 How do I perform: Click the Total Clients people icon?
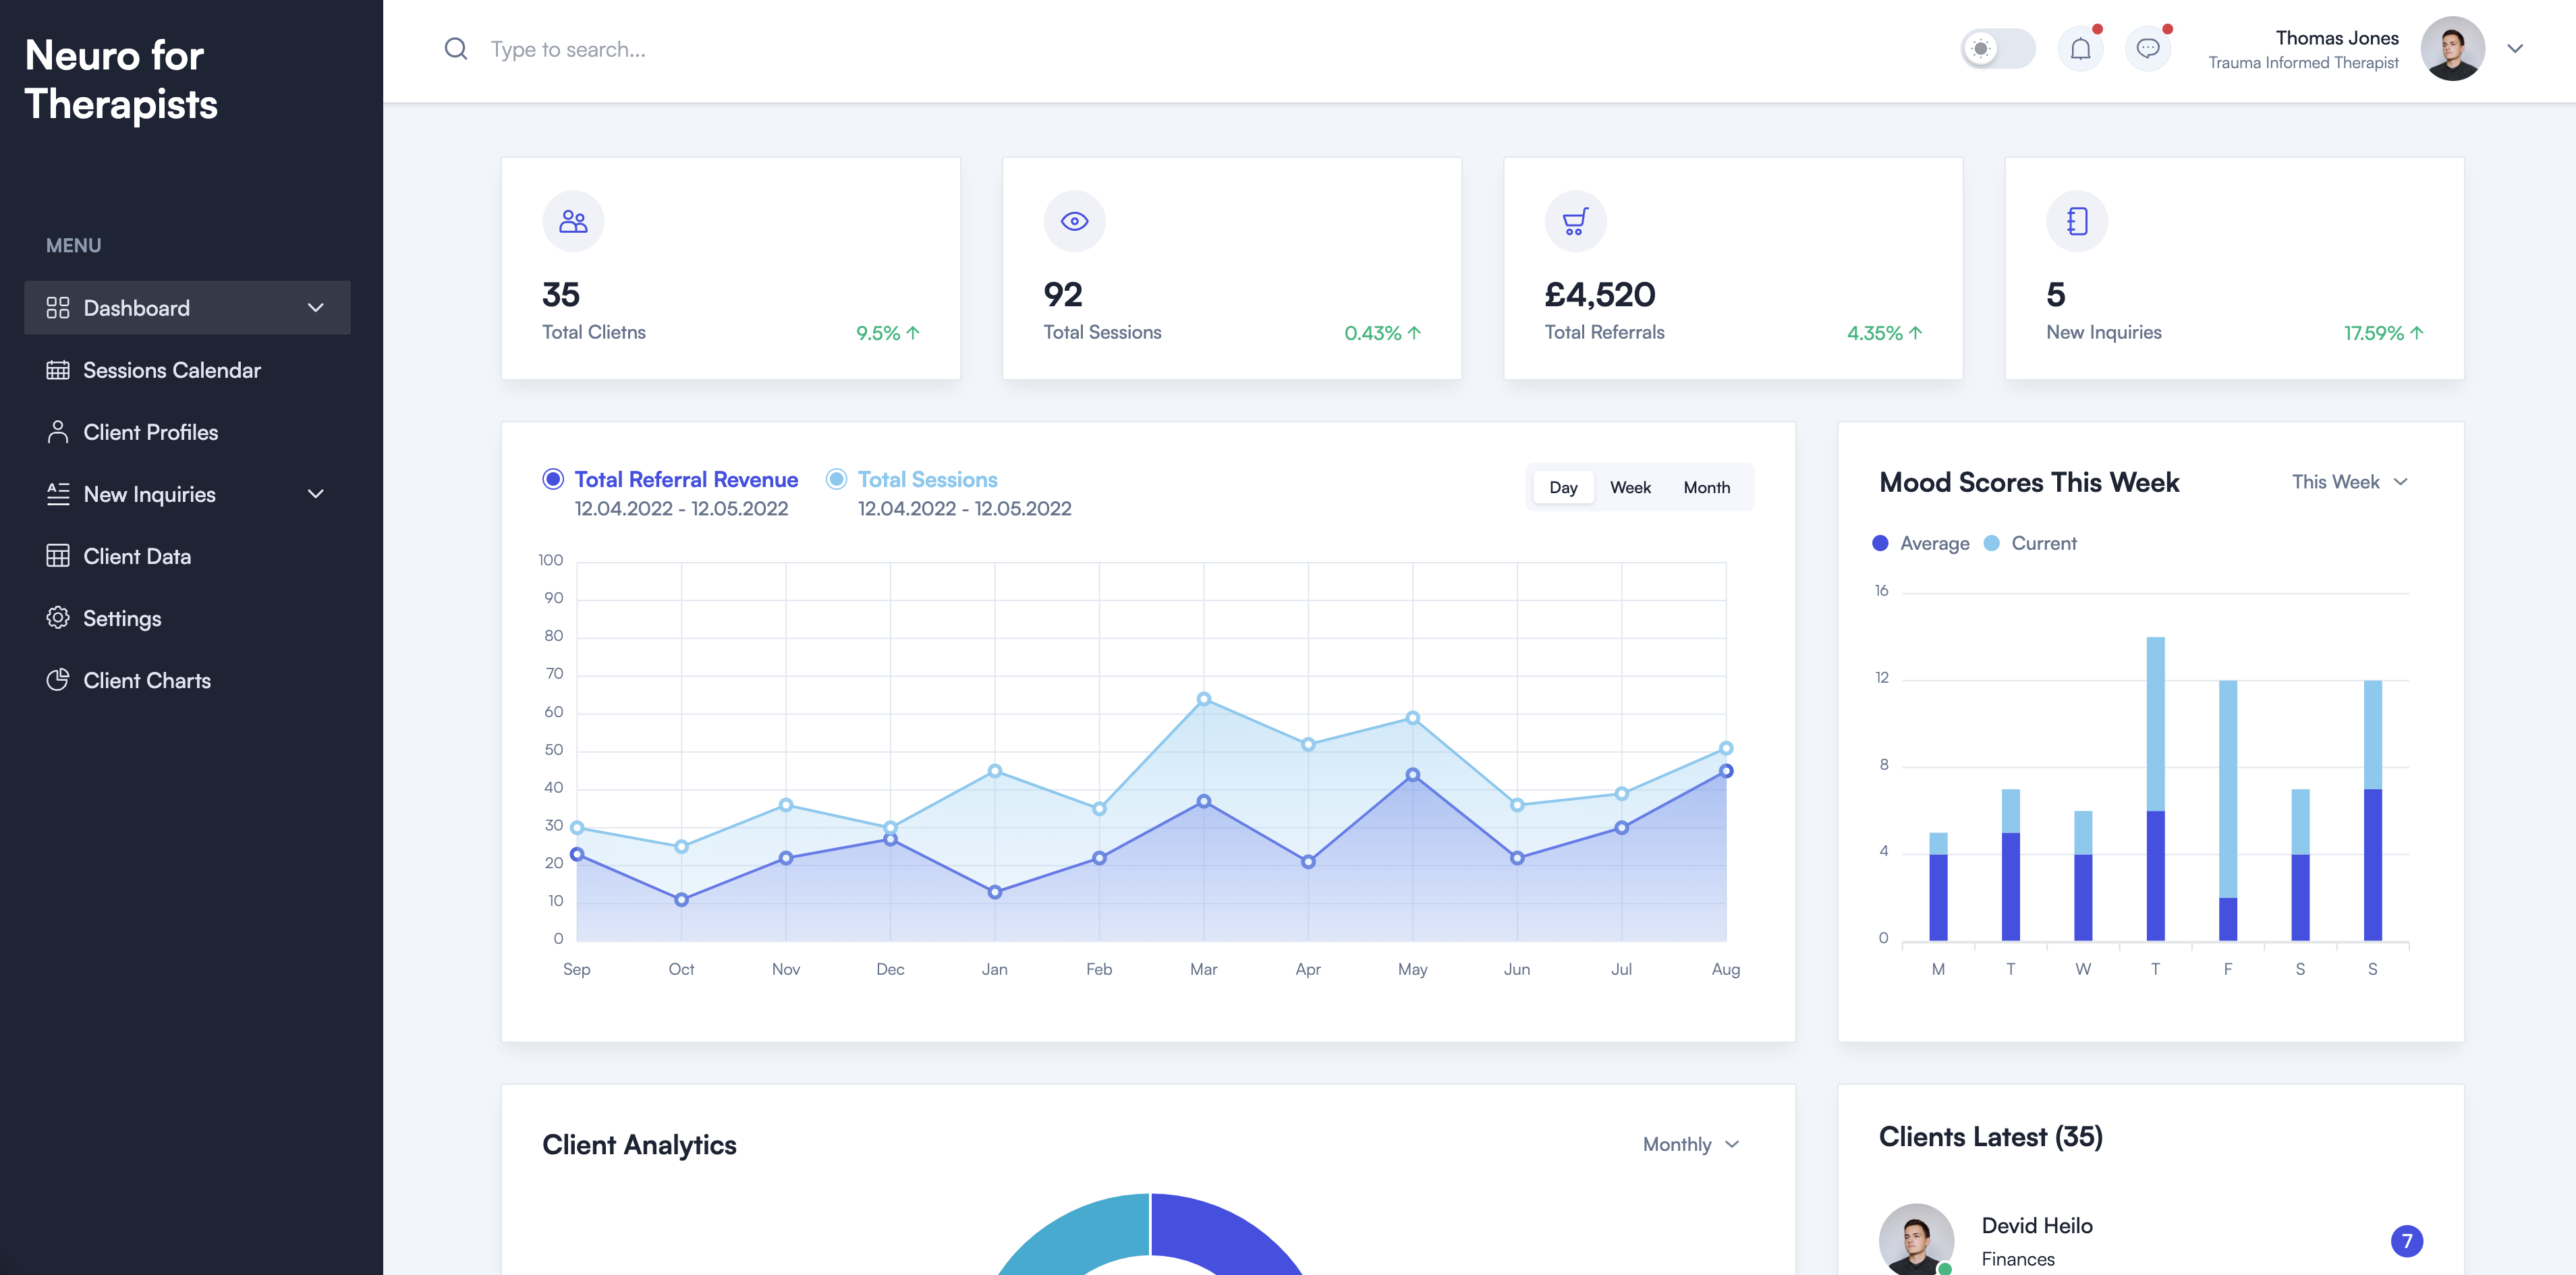pyautogui.click(x=573, y=221)
